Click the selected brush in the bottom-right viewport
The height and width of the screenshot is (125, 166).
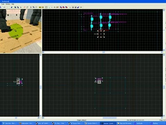click(x=99, y=82)
